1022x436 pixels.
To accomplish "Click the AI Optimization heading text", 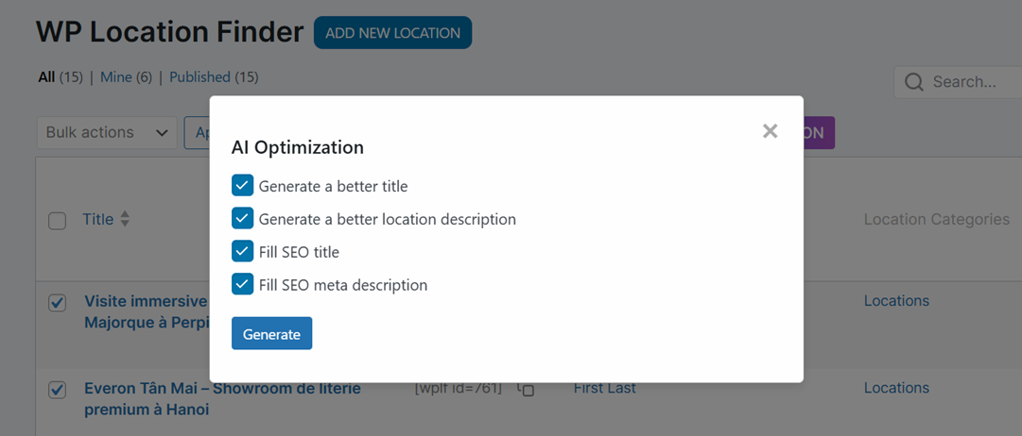I will click(297, 148).
